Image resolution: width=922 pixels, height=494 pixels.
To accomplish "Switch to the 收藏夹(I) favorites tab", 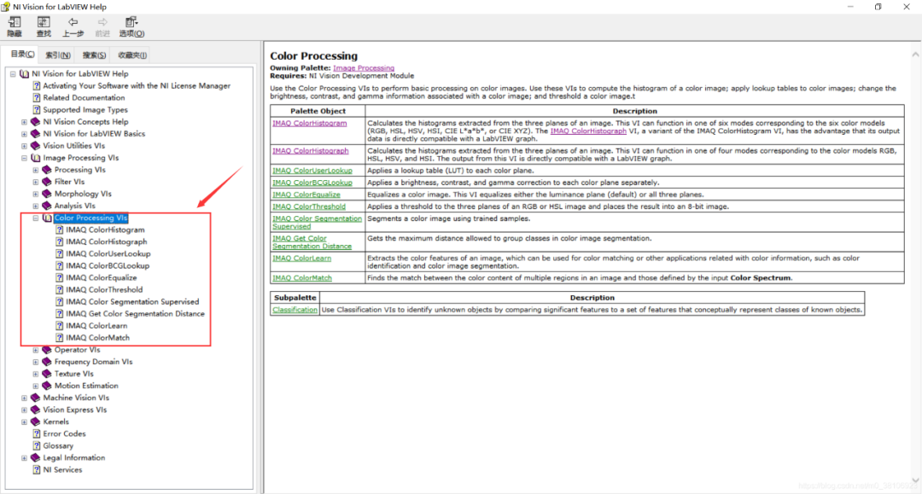I will (132, 55).
